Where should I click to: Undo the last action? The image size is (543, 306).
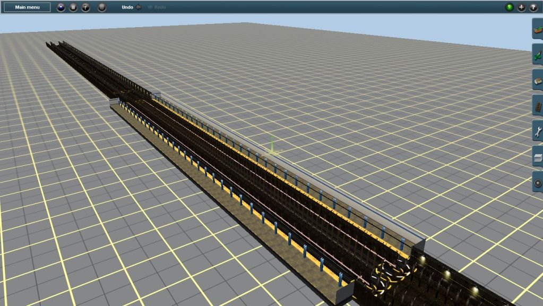132,7
